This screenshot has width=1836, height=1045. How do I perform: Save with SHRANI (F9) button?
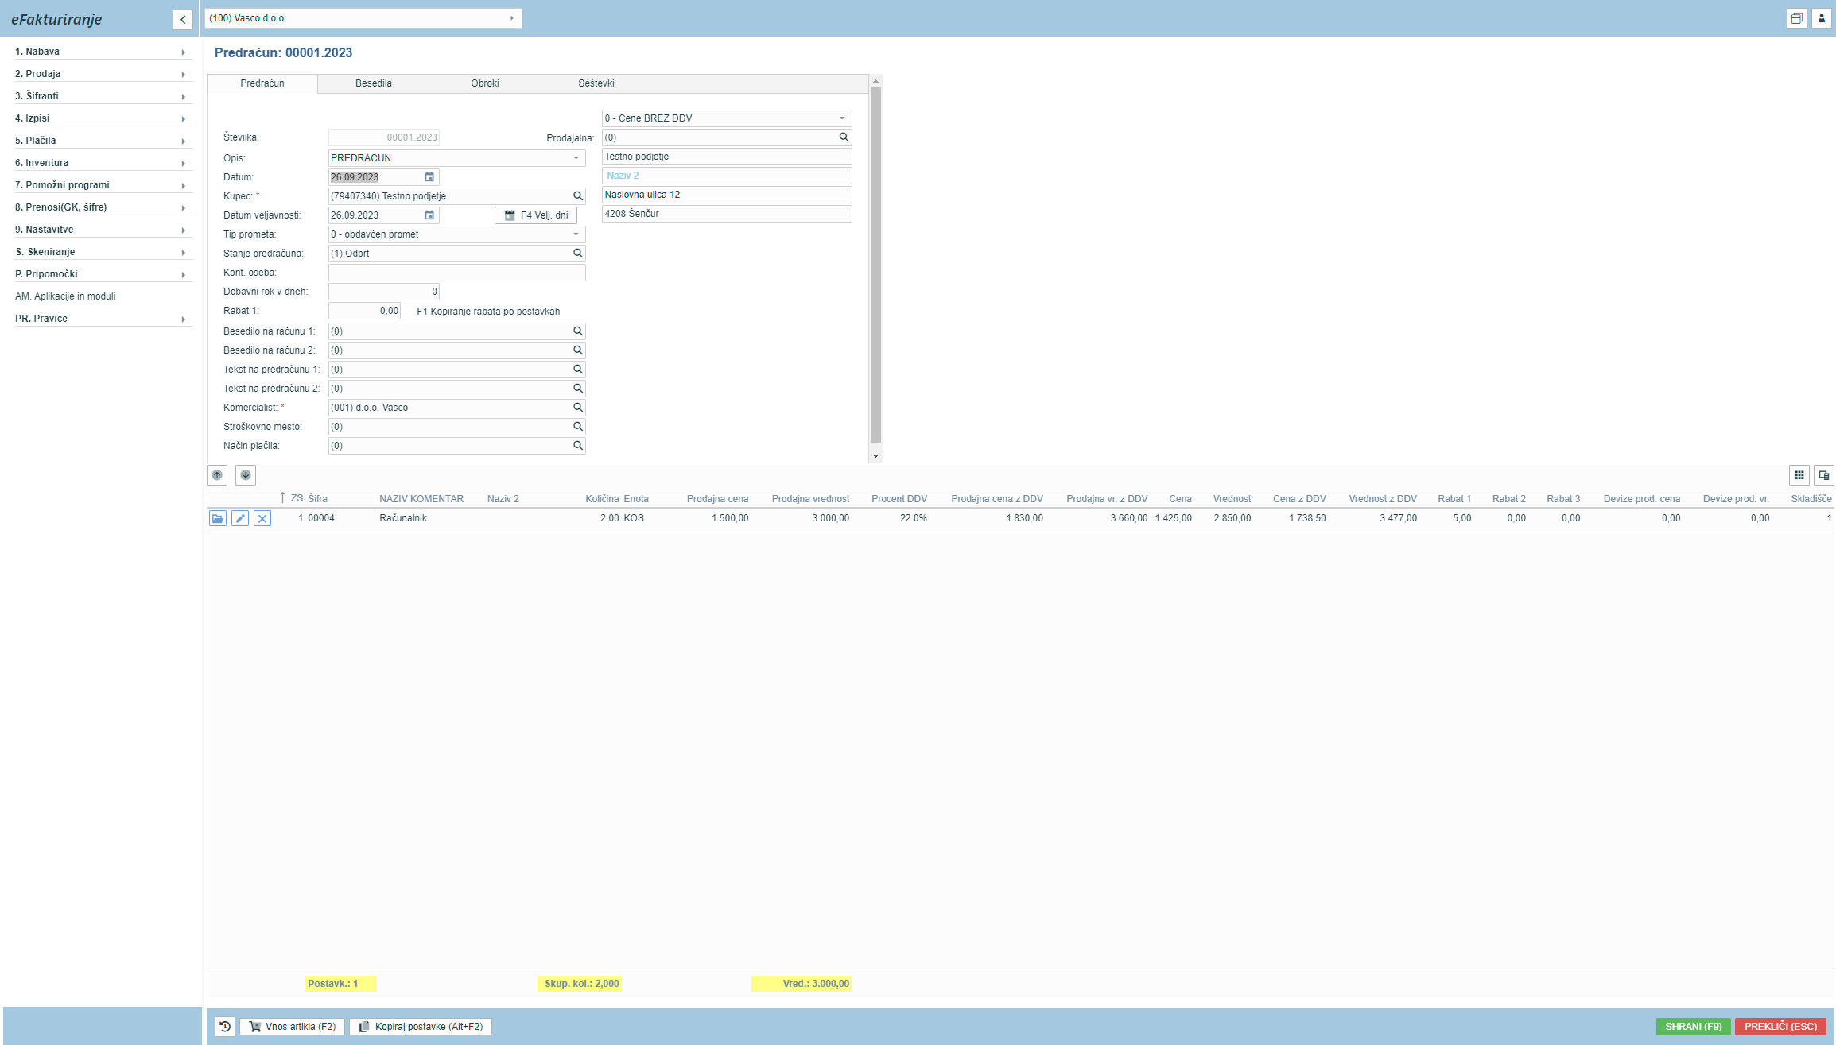[x=1694, y=1027]
